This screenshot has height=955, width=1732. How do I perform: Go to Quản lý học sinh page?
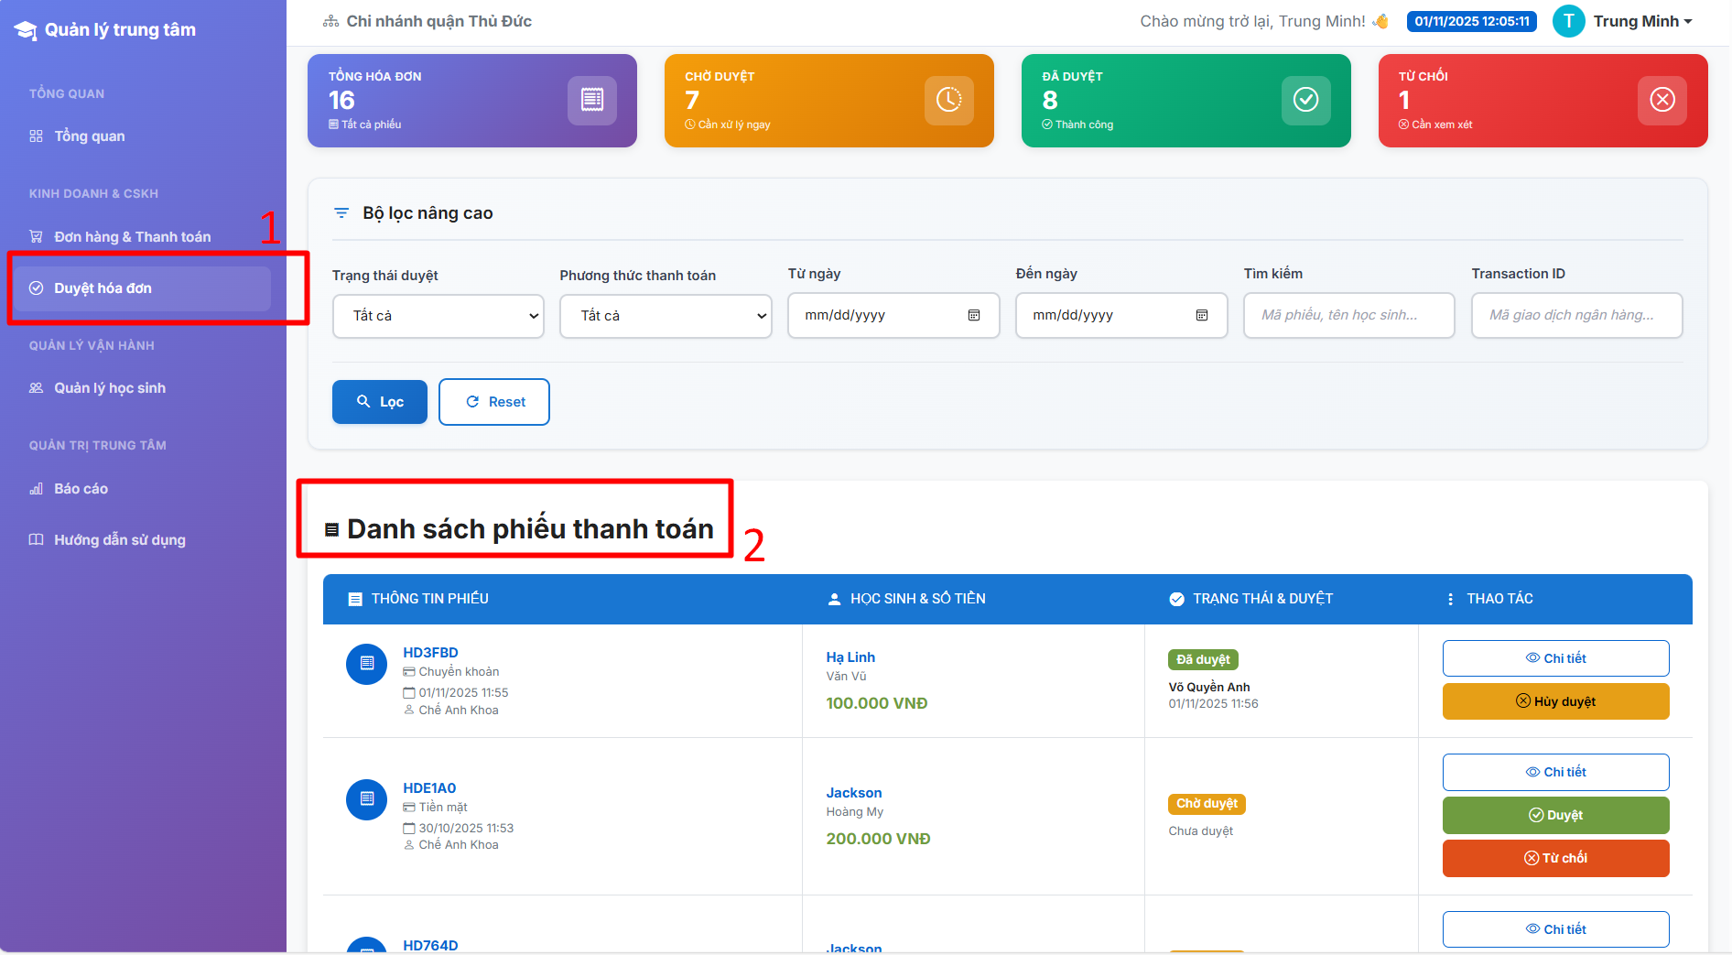(x=110, y=388)
